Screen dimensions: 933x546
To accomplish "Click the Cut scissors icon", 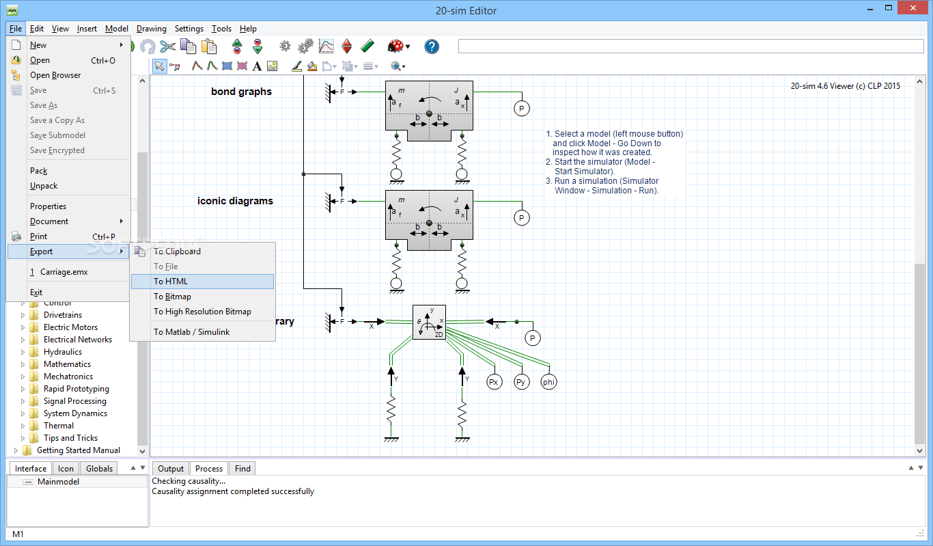I will pyautogui.click(x=168, y=46).
